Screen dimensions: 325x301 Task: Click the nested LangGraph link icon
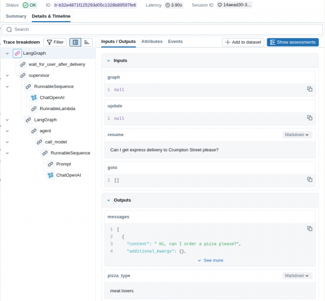coord(28,120)
